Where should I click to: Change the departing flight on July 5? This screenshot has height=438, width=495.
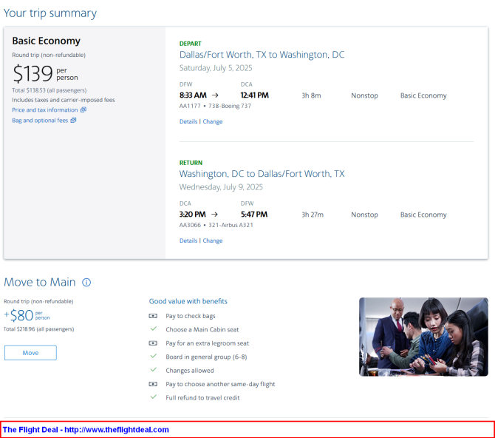(213, 121)
